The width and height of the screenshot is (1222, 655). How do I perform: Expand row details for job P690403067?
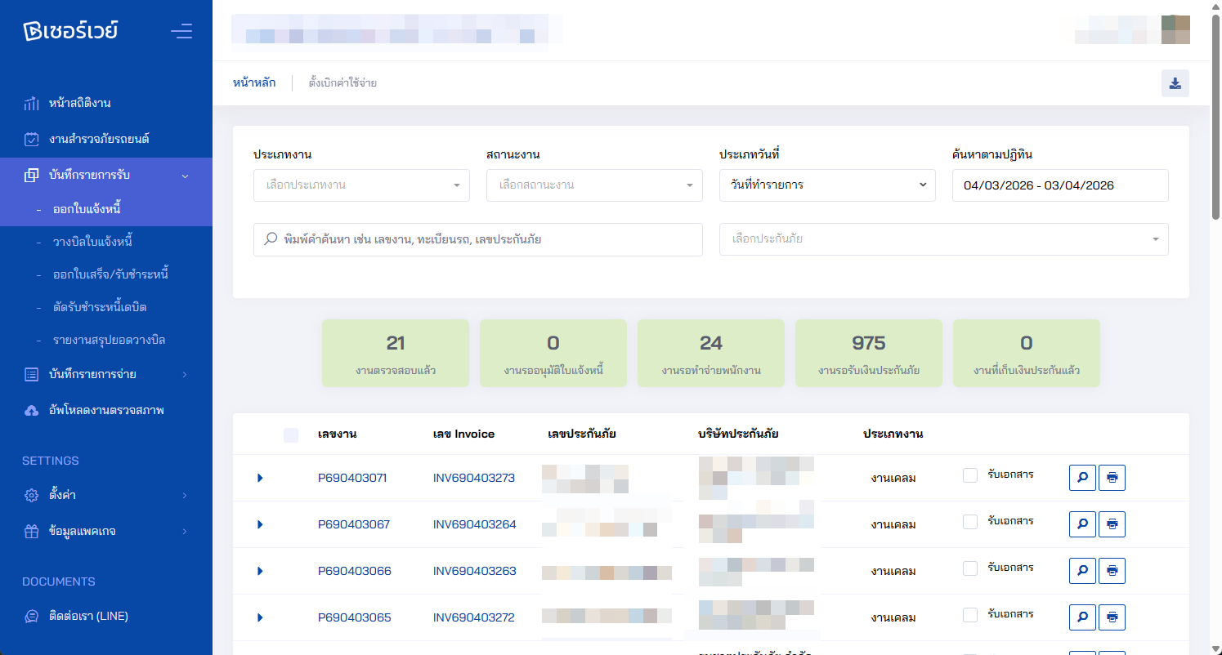coord(260,524)
